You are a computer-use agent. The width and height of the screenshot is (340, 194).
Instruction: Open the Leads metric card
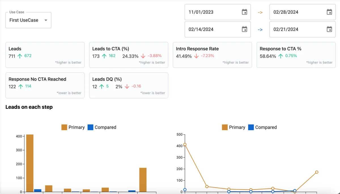45,55
